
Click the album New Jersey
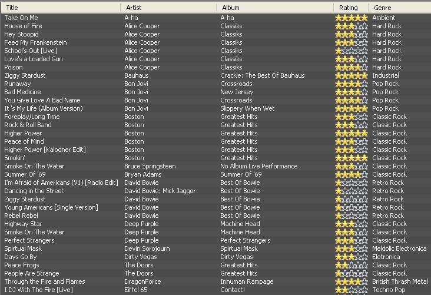click(x=237, y=92)
